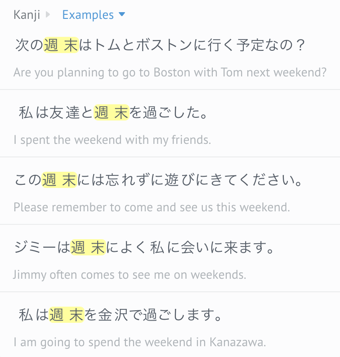Image resolution: width=340 pixels, height=357 pixels.
Task: Click highlighted 週末 in the Kanazawa sentence
Action: 66,315
